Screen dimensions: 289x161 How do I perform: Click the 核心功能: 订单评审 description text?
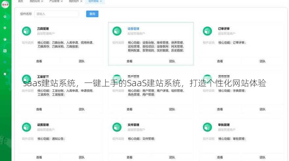(232, 43)
